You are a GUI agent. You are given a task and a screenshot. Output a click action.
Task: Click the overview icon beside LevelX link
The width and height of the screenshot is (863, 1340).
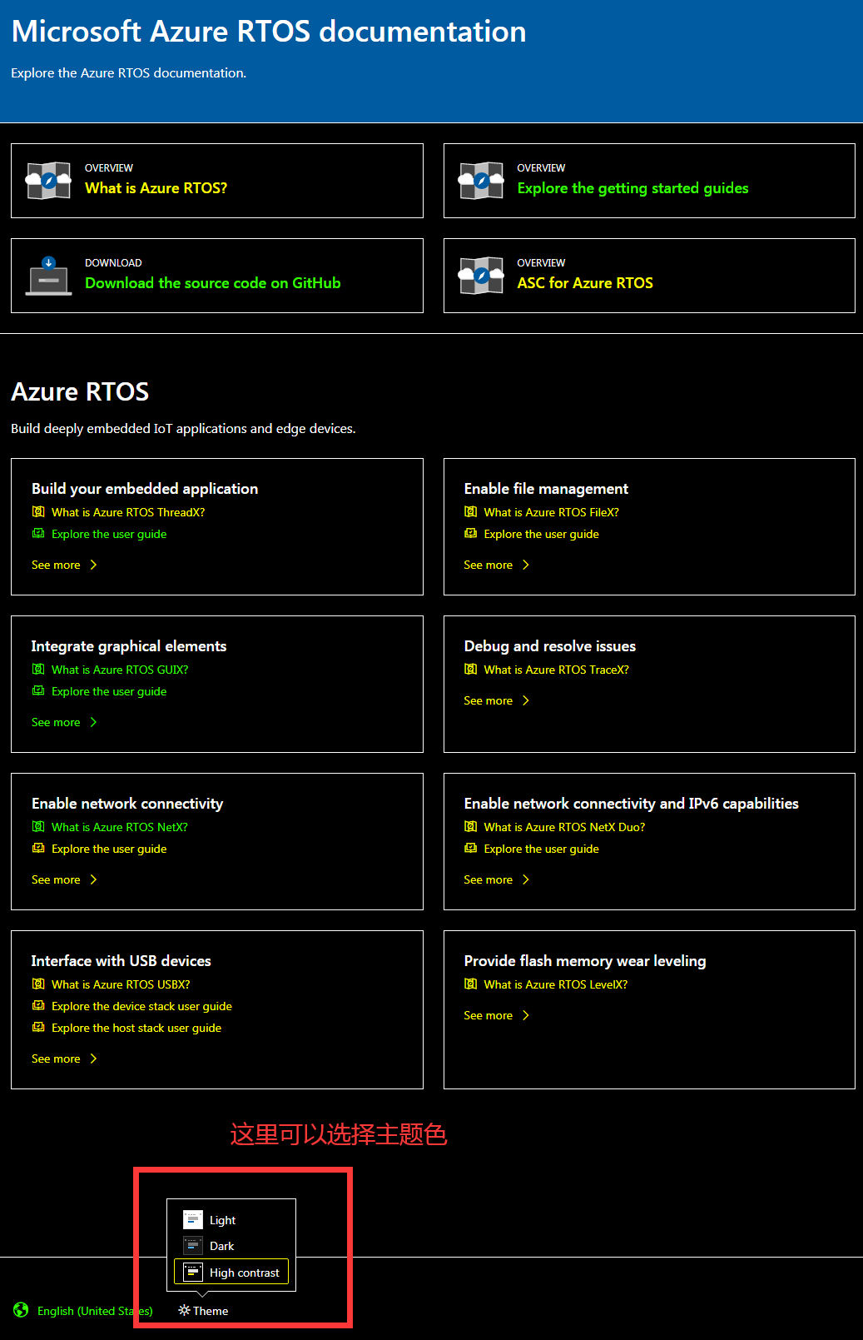click(x=471, y=984)
